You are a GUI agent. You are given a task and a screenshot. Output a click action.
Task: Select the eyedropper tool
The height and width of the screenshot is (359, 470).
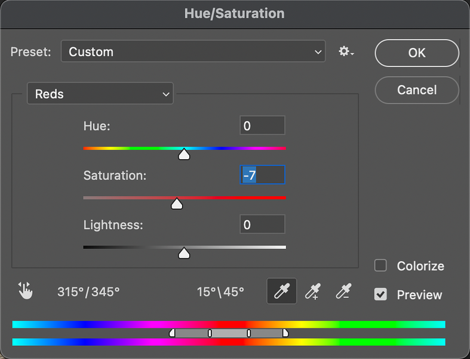point(282,291)
